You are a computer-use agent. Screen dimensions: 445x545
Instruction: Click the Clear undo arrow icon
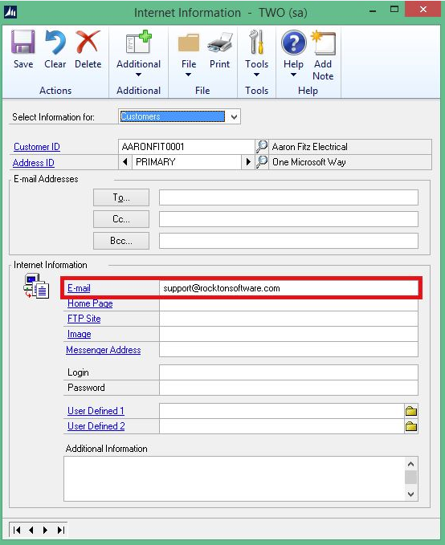click(55, 42)
